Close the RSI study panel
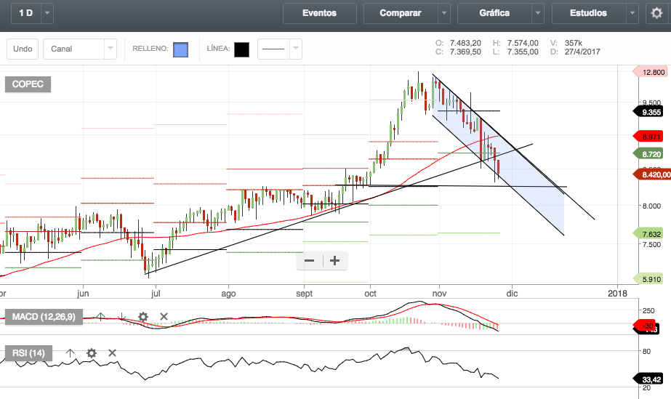This screenshot has height=399, width=671. click(x=112, y=353)
